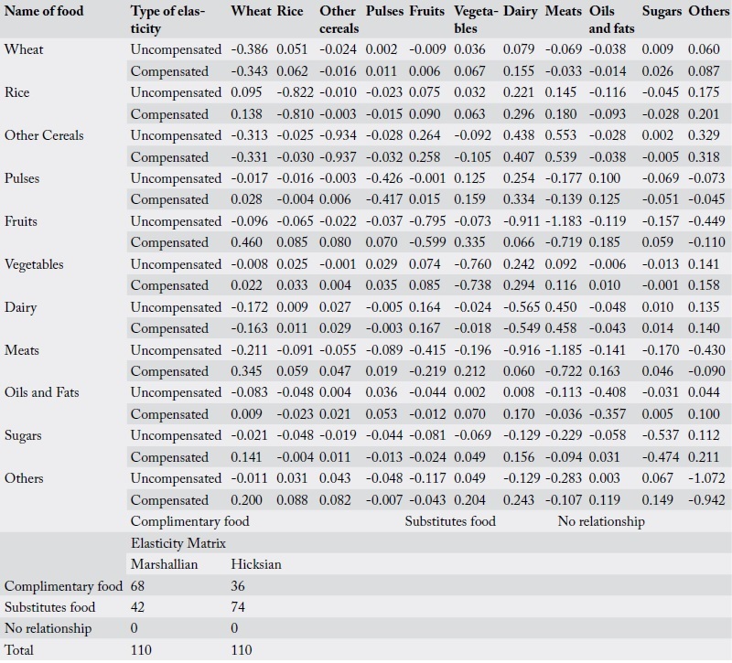The width and height of the screenshot is (732, 663).
Task: Click the 'Sugars' row label
Action: pos(23,436)
